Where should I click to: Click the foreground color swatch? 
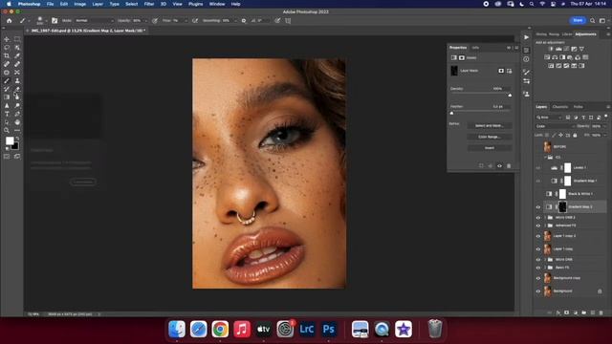10,140
